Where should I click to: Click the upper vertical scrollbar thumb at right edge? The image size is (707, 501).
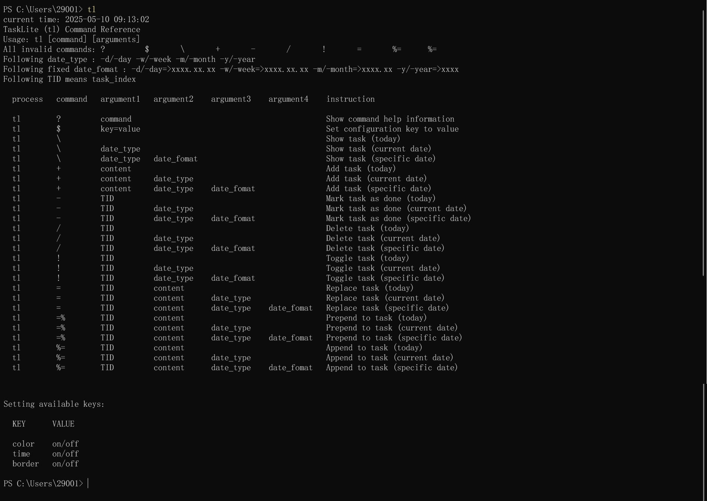(704, 144)
